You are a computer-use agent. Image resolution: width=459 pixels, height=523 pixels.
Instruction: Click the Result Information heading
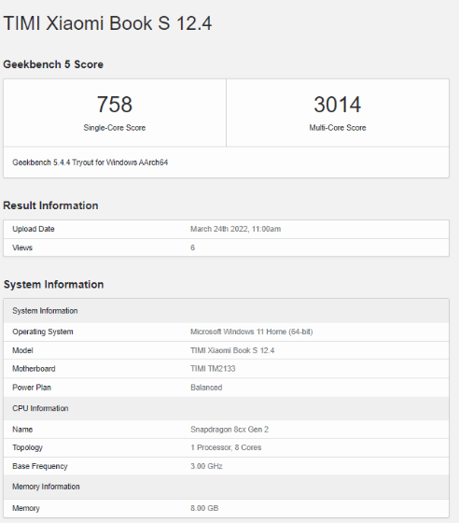pyautogui.click(x=50, y=205)
